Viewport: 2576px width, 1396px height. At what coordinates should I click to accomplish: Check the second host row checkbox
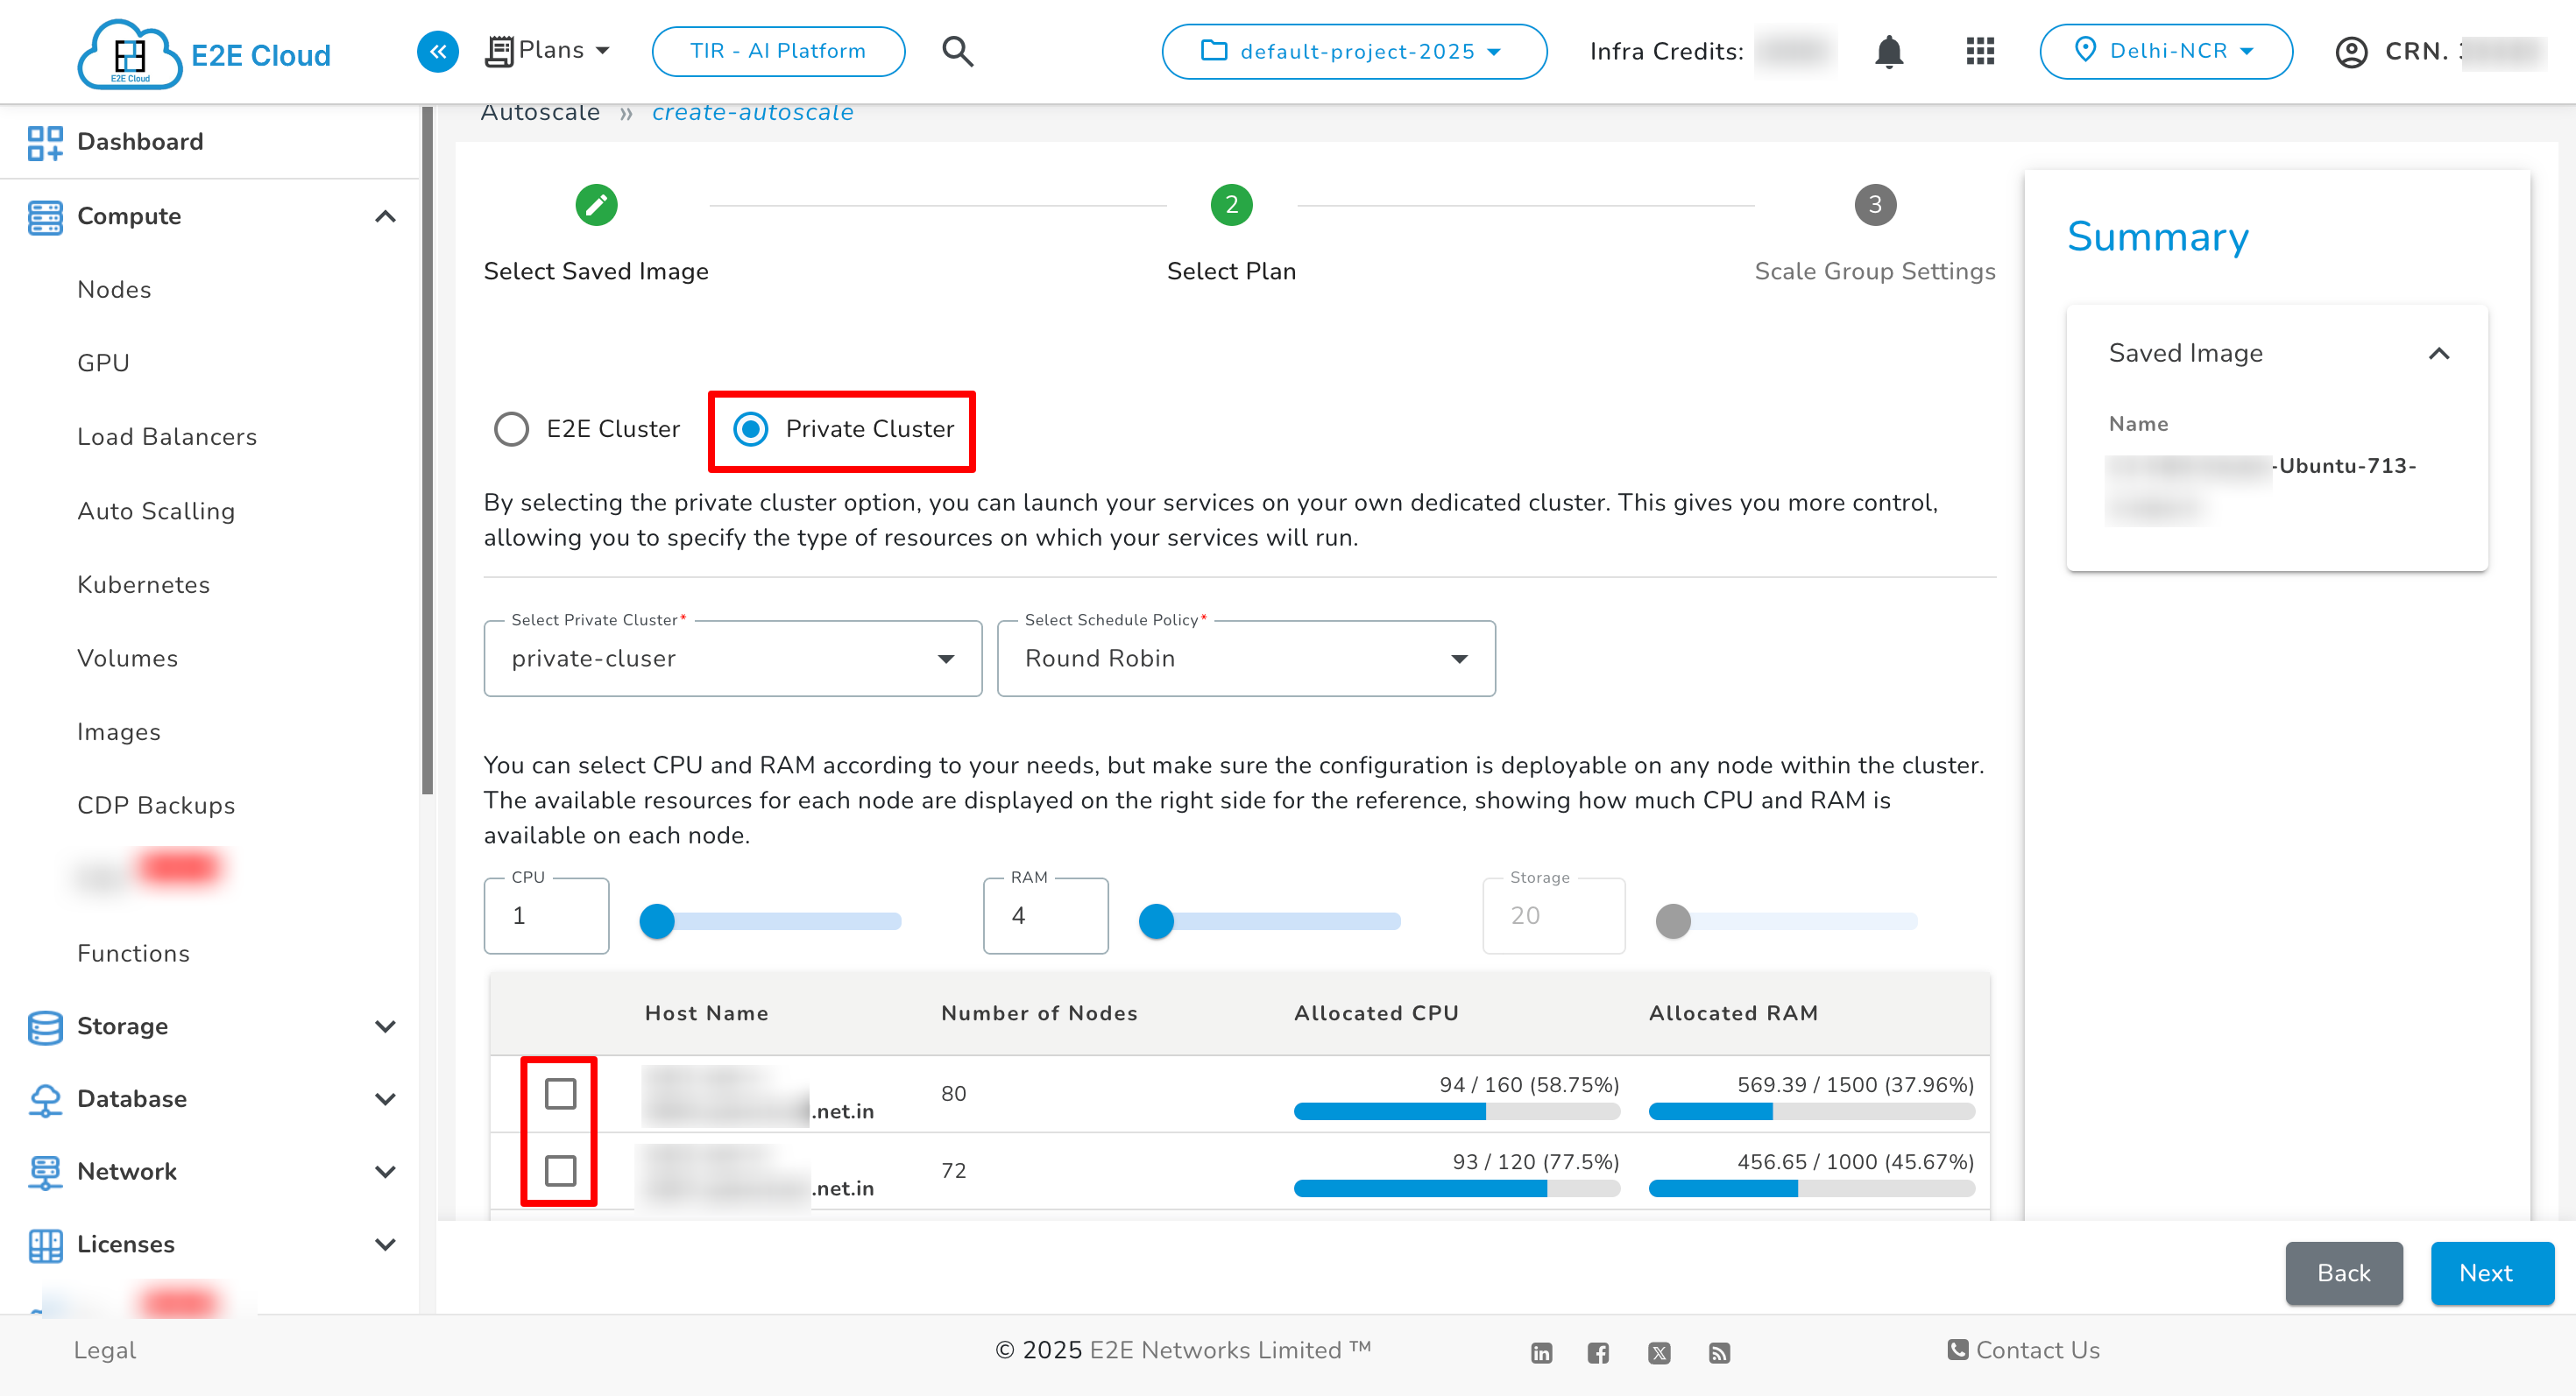tap(560, 1170)
